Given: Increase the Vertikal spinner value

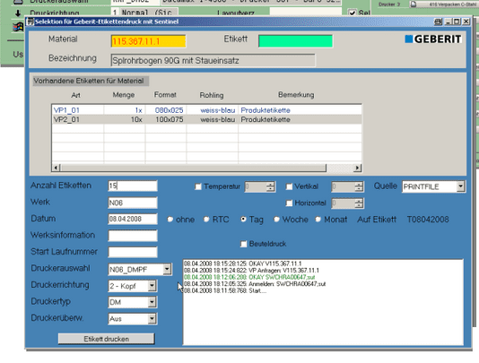Looking at the screenshot, I should click(359, 184).
